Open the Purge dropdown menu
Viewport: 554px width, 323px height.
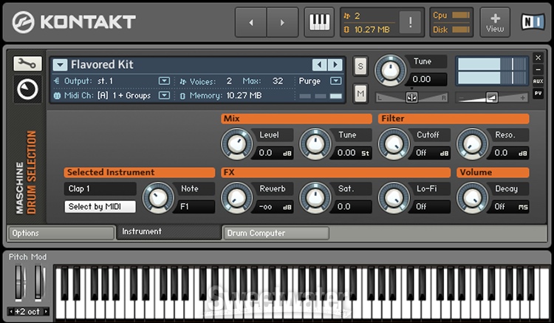[335, 81]
